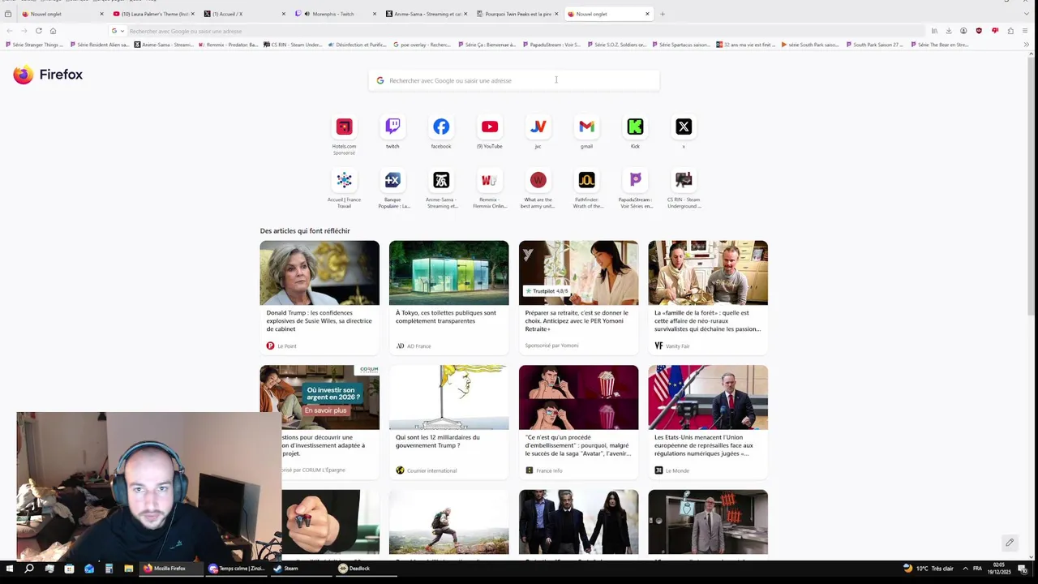Switch to the Morenphis - Twitch tab
The width and height of the screenshot is (1038, 584).
point(336,14)
